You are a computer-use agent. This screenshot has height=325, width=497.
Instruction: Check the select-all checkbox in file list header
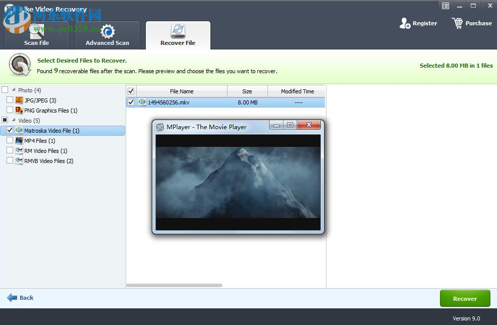131,90
